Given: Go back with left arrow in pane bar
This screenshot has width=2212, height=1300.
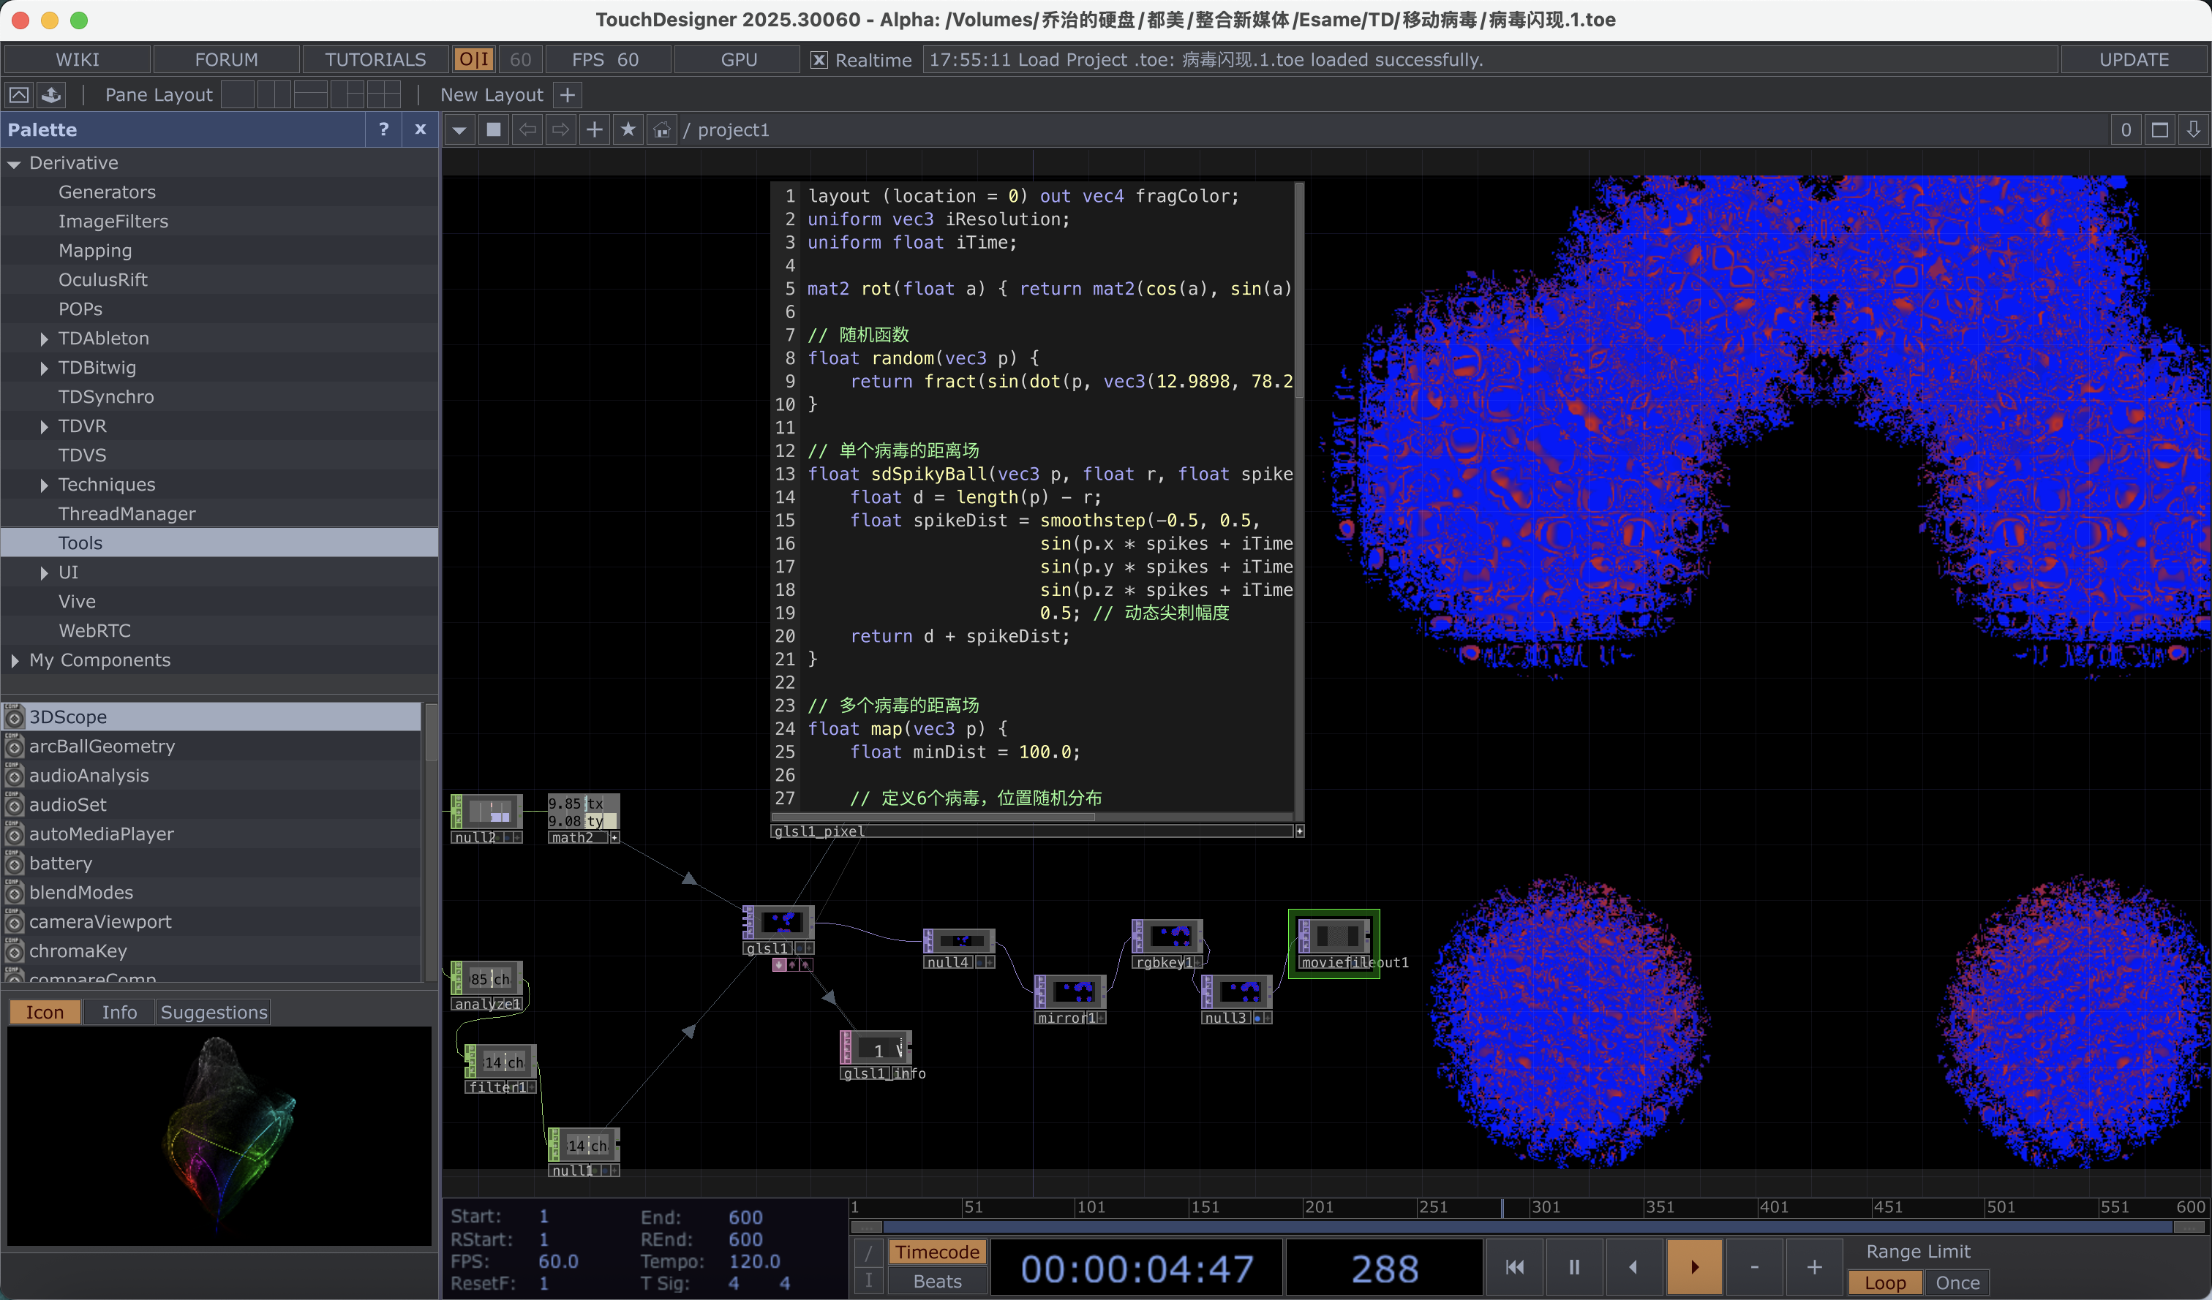Looking at the screenshot, I should [x=527, y=130].
